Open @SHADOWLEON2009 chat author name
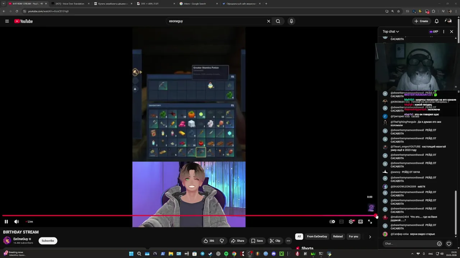Viewport: 460px width, 258px height. click(x=403, y=187)
